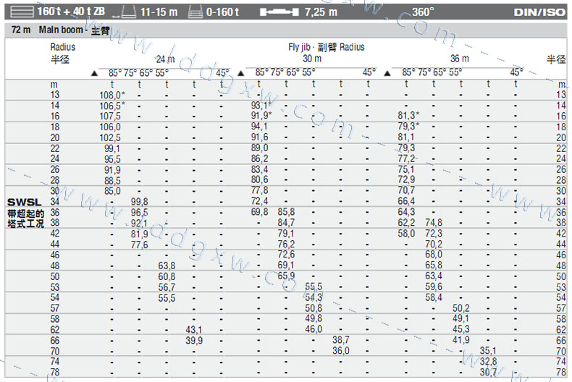Select the 'Fly jib · 副臂 Radius' heading
The height and width of the screenshot is (382, 572).
pyautogui.click(x=327, y=47)
